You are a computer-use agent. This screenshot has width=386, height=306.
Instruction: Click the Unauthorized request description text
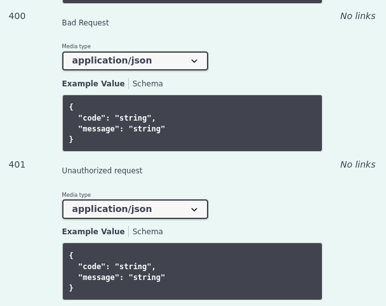[x=102, y=171]
